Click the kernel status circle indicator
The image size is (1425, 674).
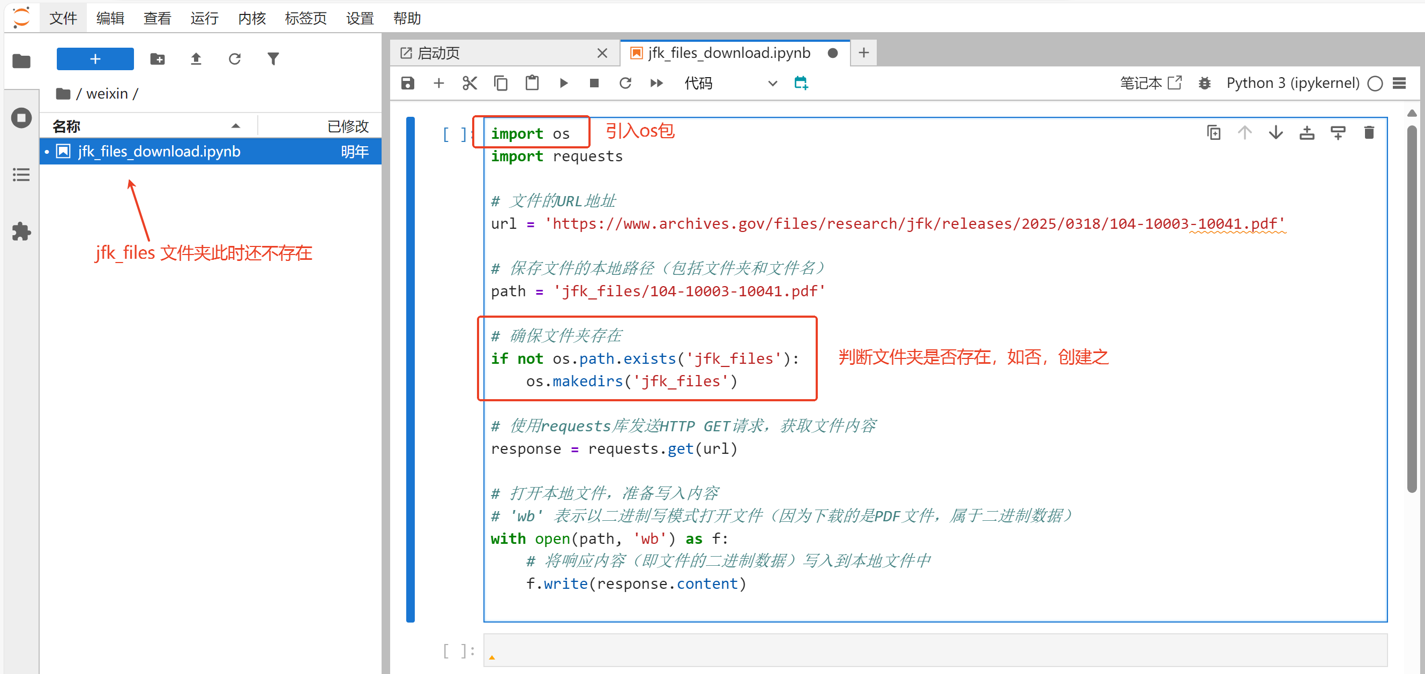(x=1375, y=83)
